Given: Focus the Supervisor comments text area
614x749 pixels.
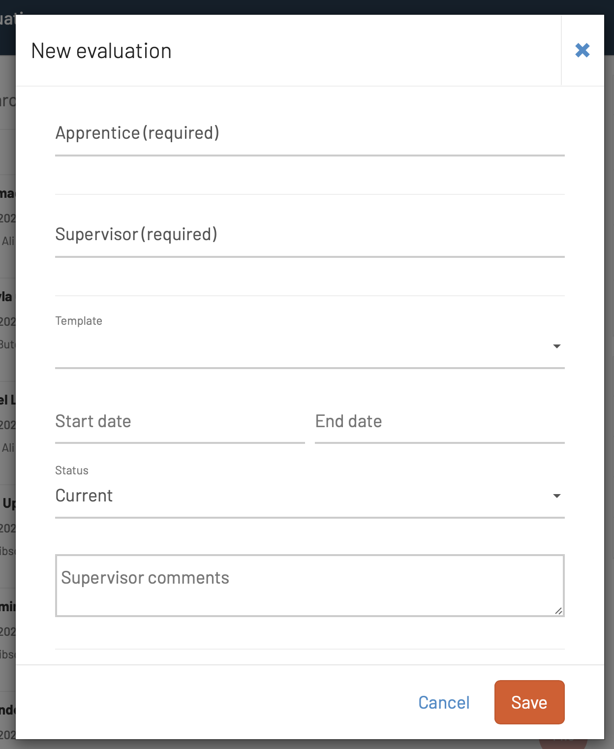Looking at the screenshot, I should point(310,586).
